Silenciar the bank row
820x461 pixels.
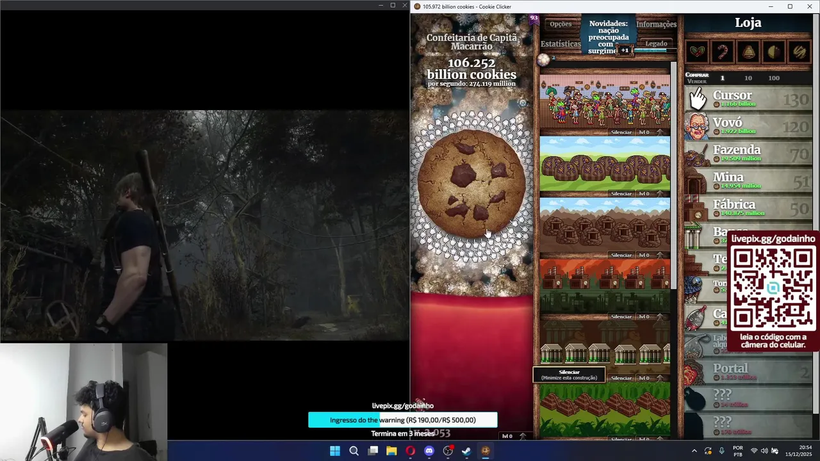[x=621, y=378]
